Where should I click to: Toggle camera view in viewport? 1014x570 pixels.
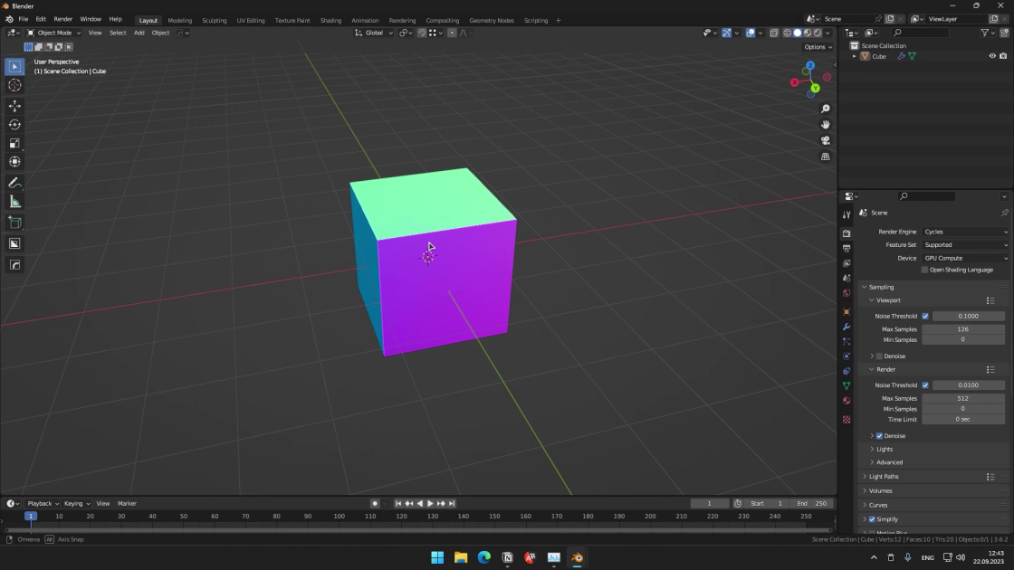[825, 140]
